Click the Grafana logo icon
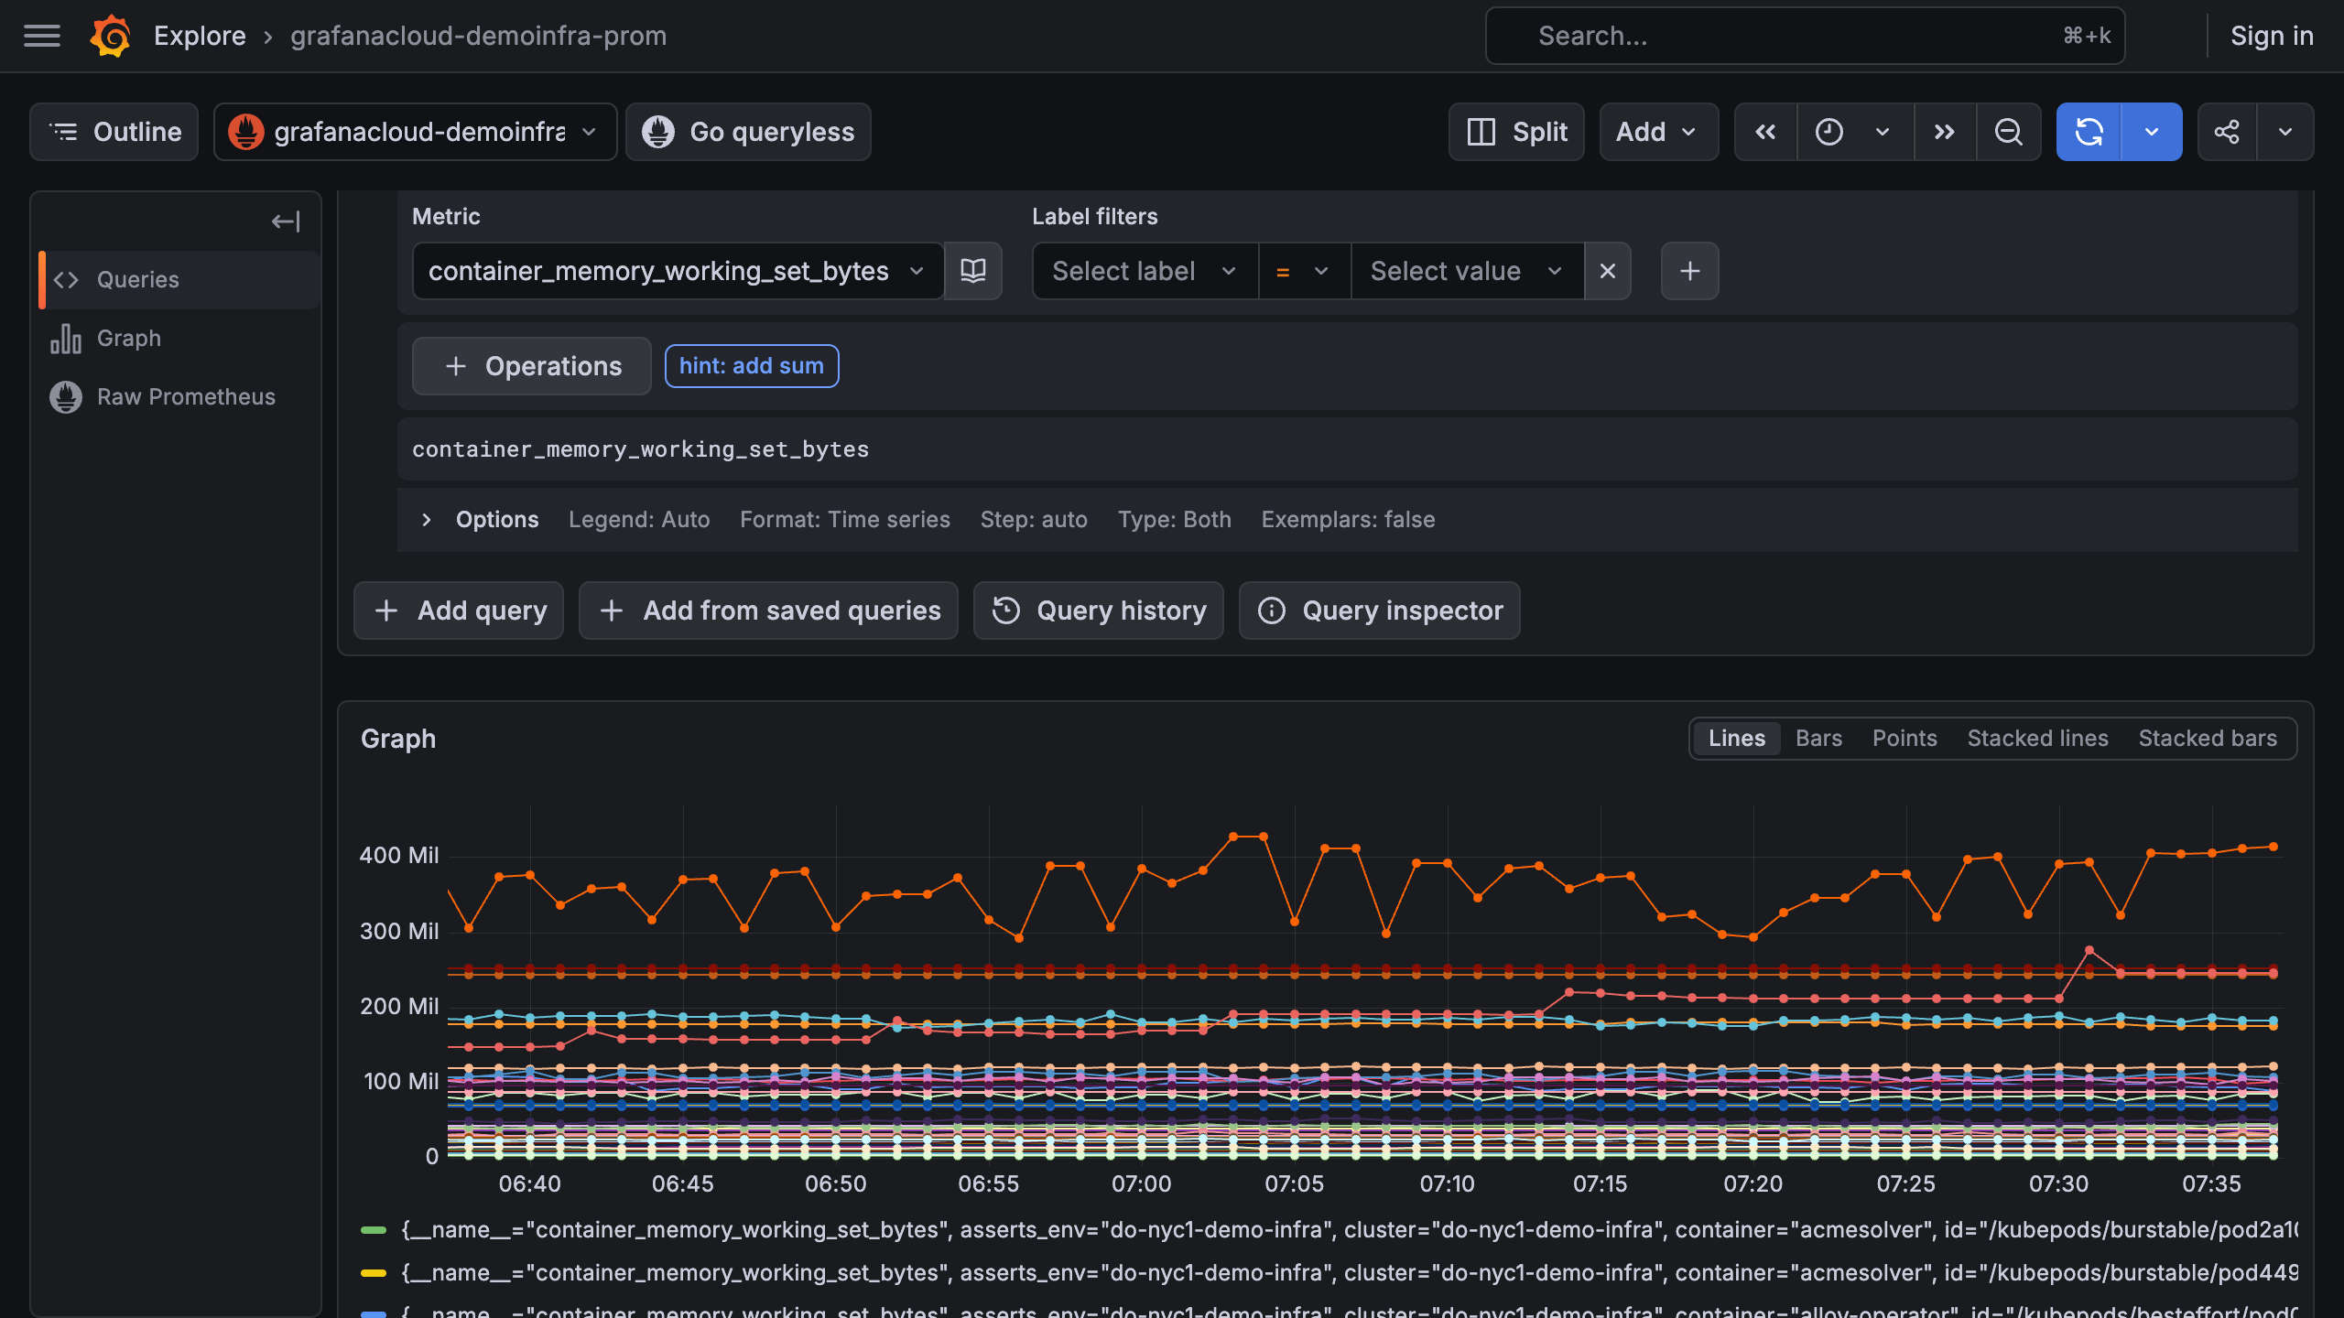 (x=111, y=36)
